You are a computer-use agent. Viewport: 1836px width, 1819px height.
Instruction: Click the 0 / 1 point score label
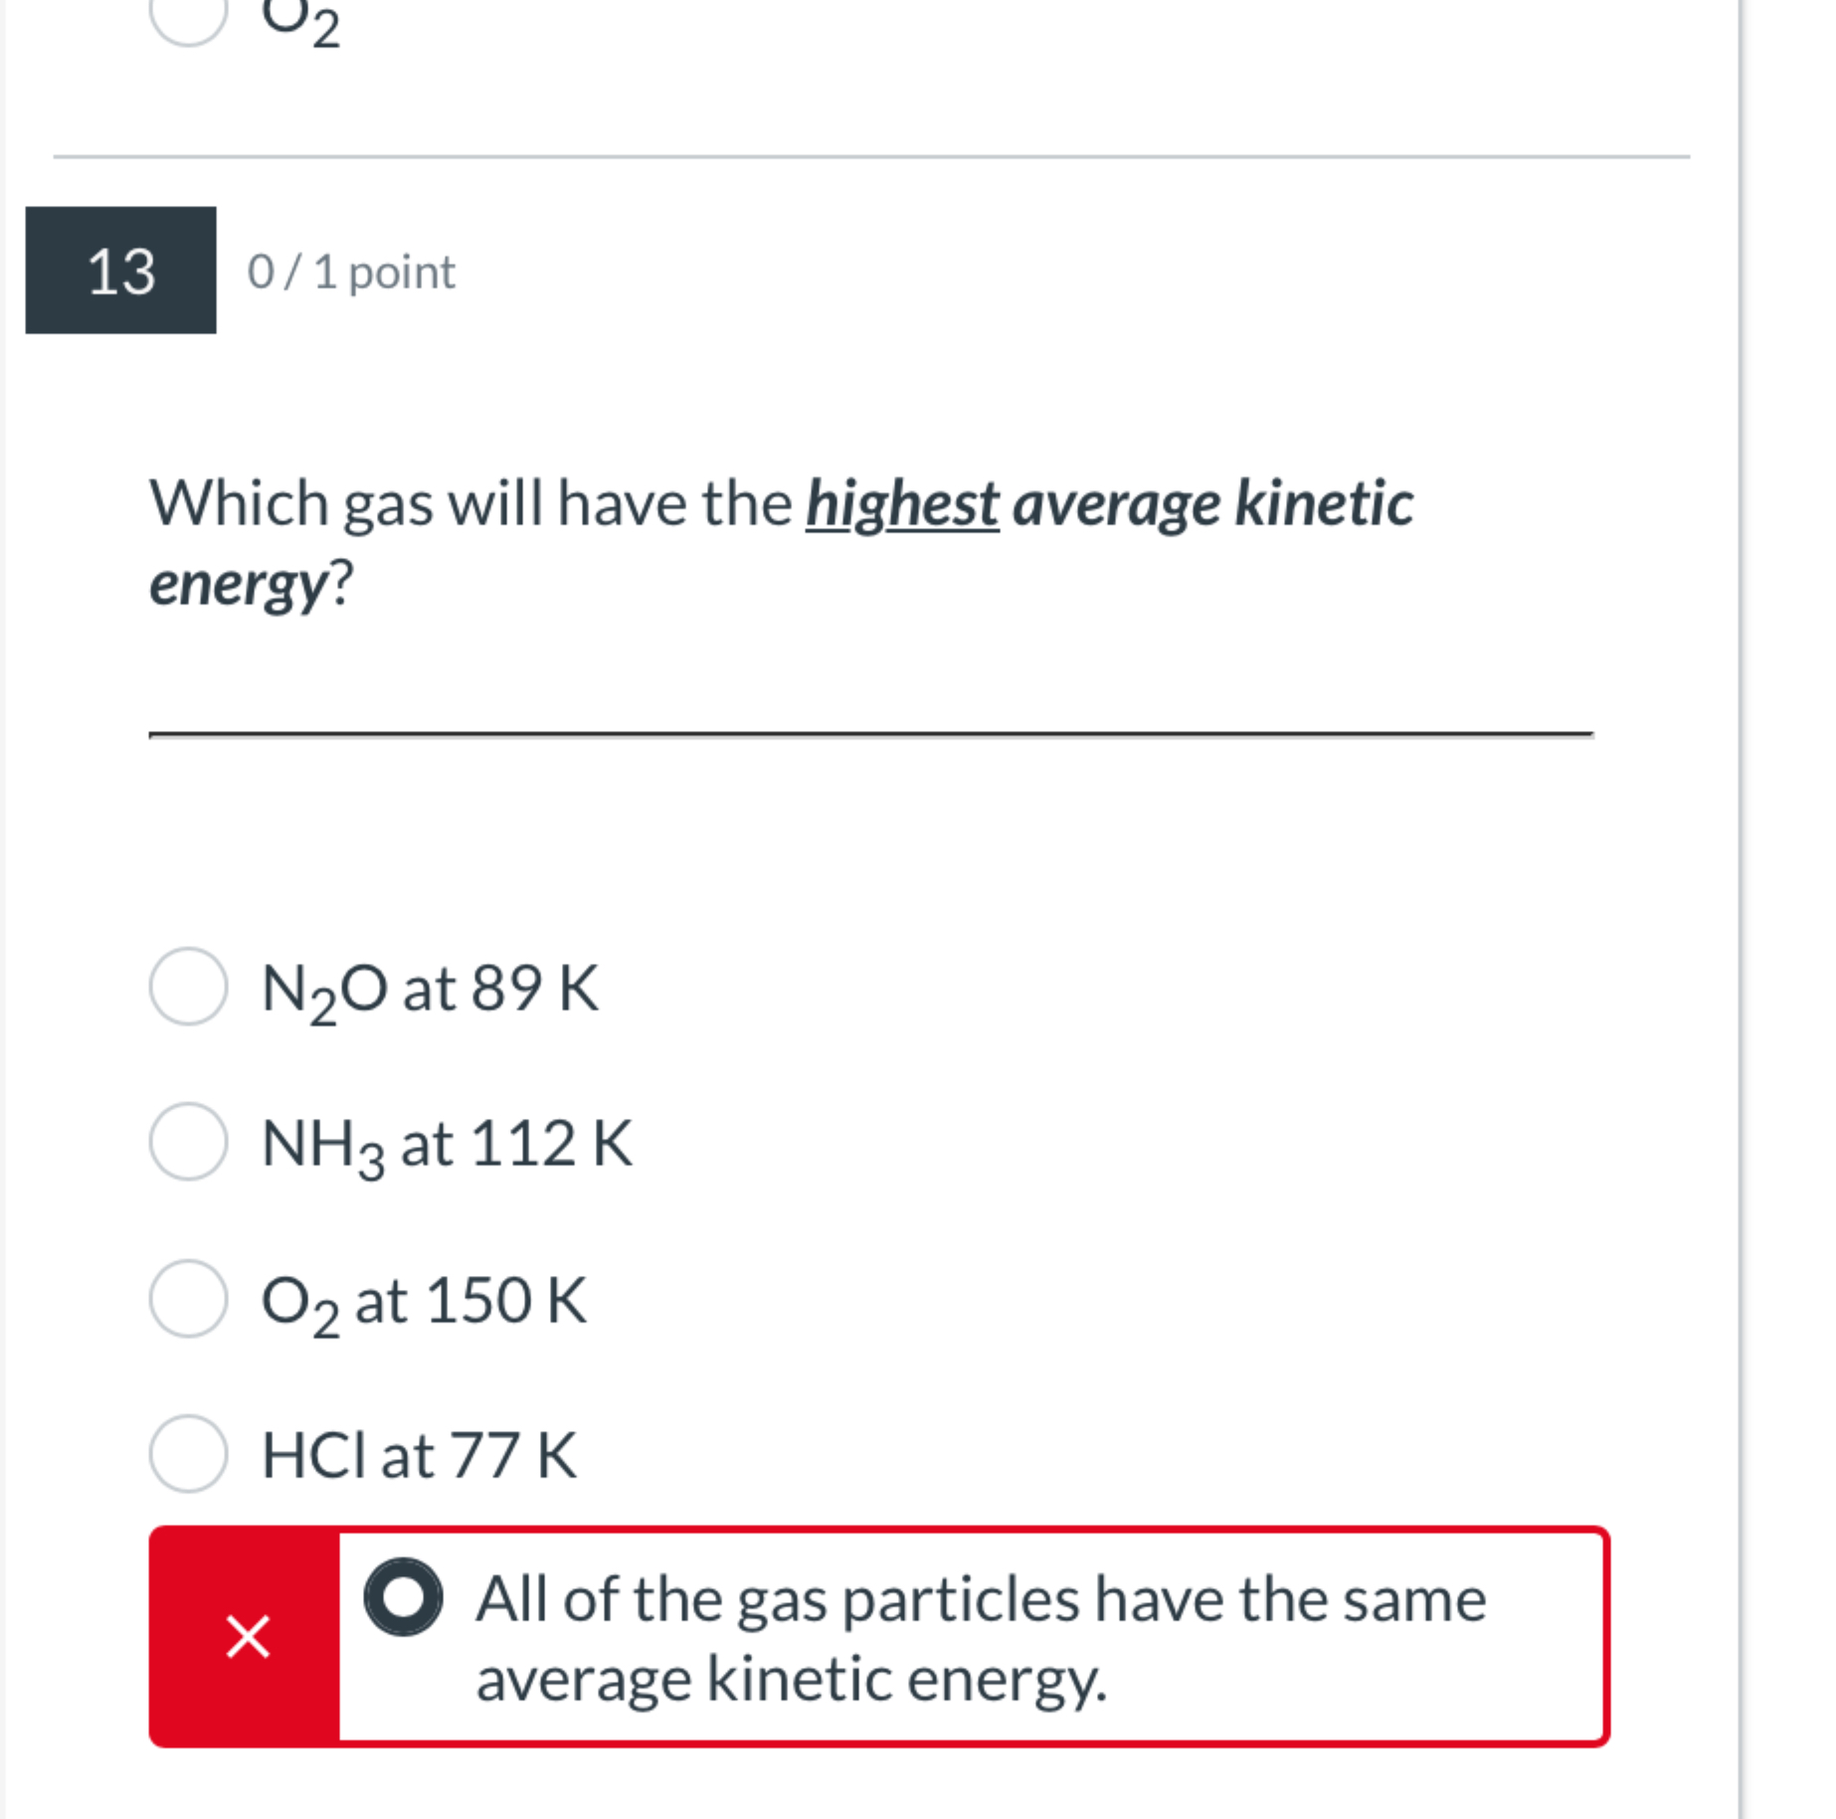click(350, 272)
